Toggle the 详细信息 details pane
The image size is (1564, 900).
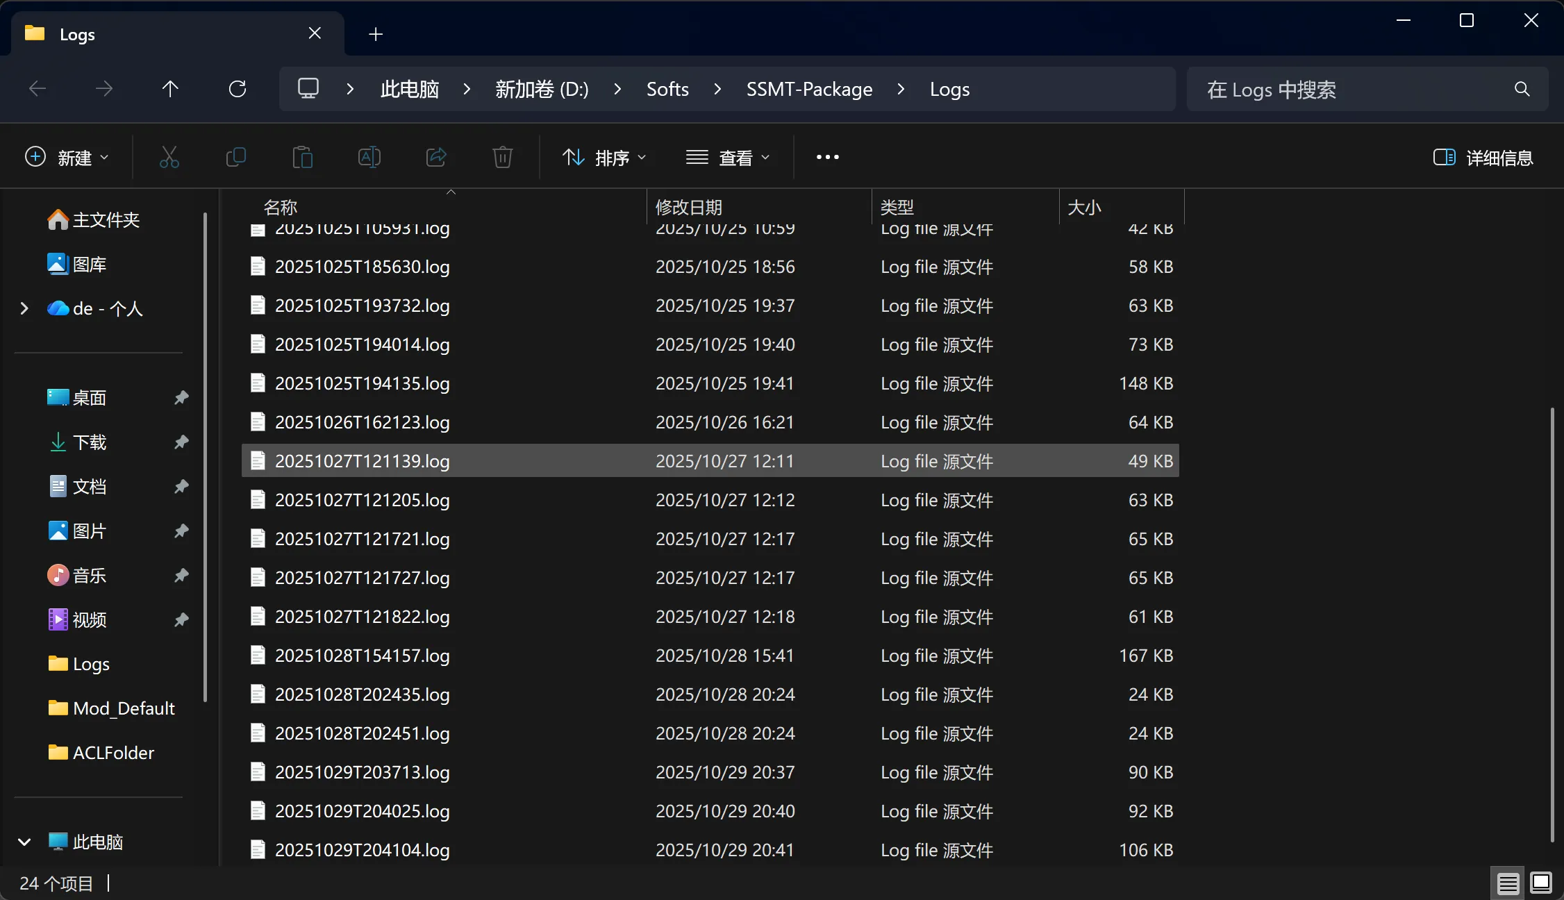click(1483, 158)
